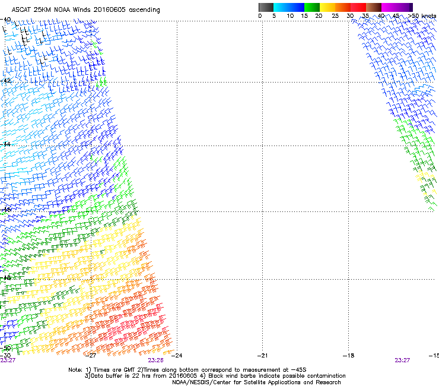Click the dark purple 45-50 knots legend segment
This screenshot has height=386, width=439.
(405, 7)
